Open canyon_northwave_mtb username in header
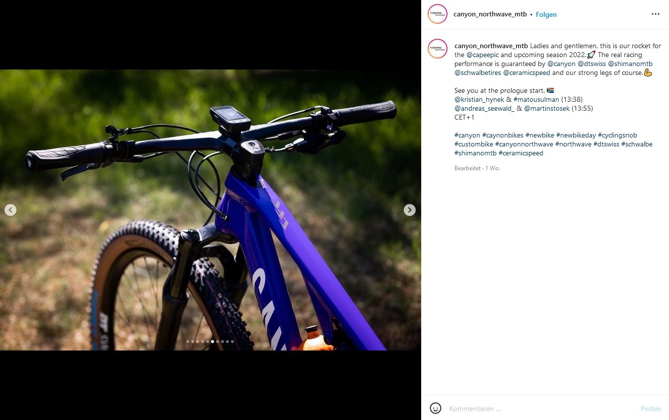Screen dimensions: 669x420 (490, 14)
